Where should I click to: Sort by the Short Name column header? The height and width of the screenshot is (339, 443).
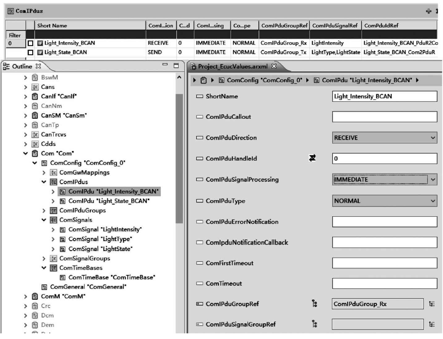click(x=90, y=25)
